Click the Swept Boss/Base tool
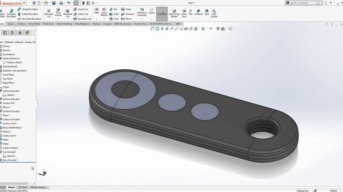Screen dimensions: 343x192 (x=28, y=9)
